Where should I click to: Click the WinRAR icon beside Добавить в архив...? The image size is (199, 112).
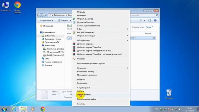[x=74, y=44]
